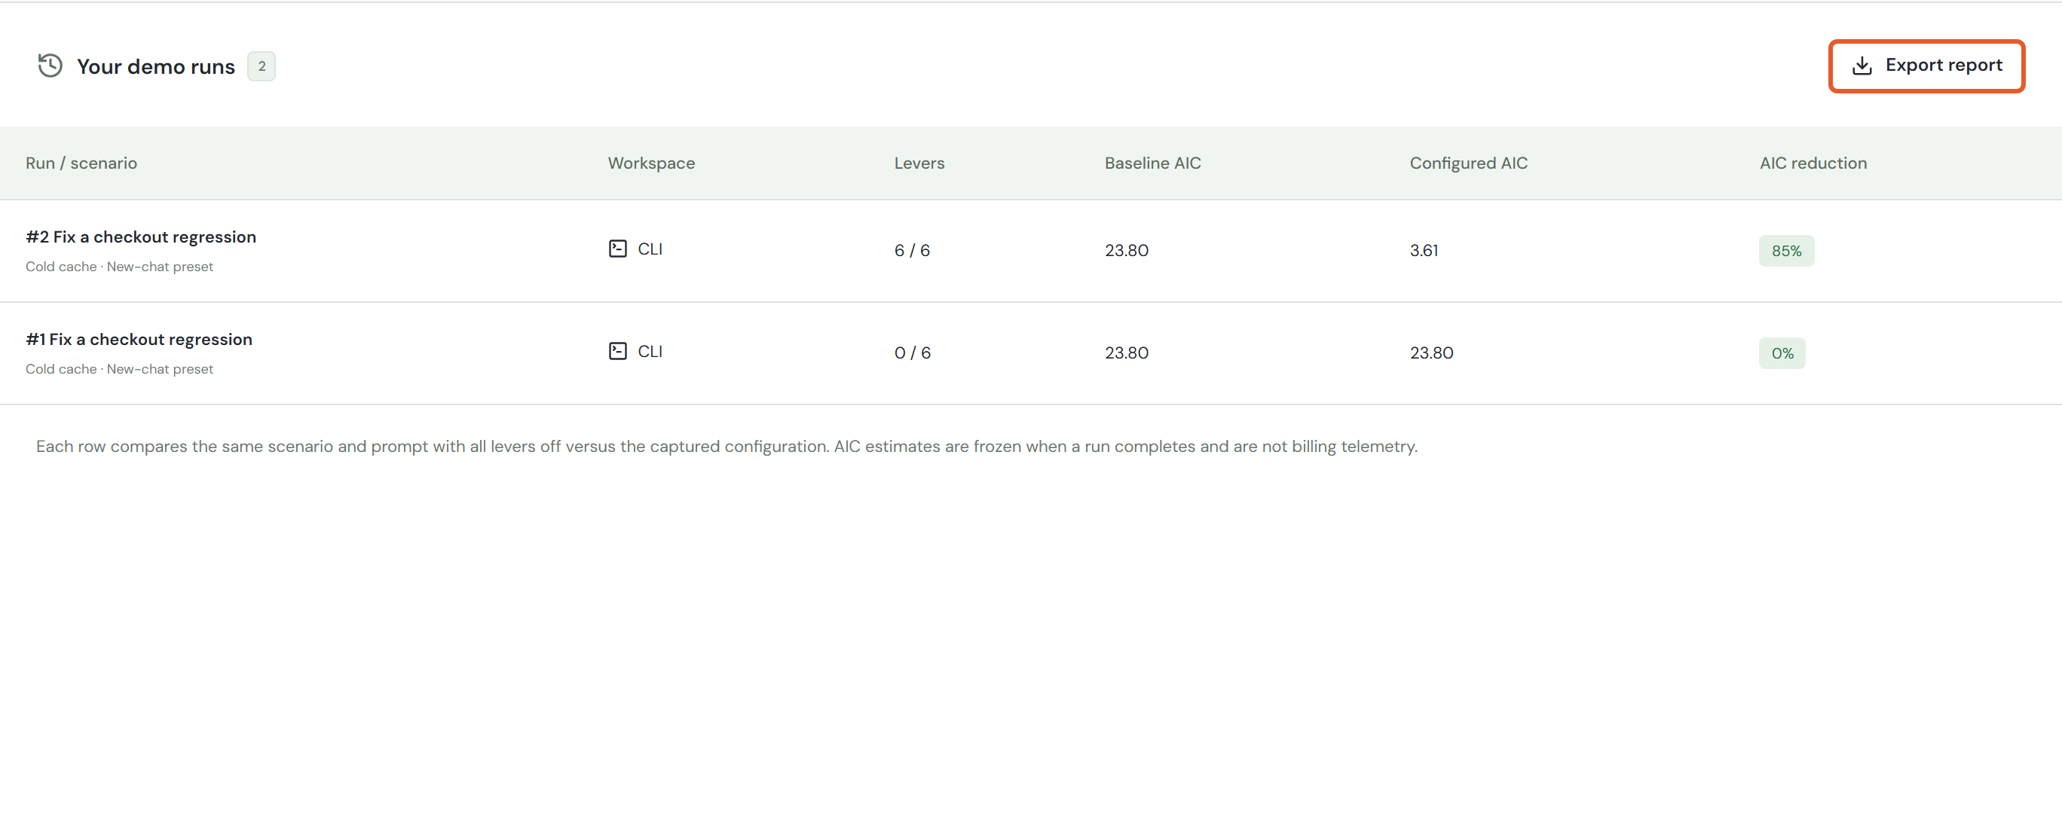Click baseline AIC 23.80 in run #1
The image size is (2062, 815).
click(1126, 353)
